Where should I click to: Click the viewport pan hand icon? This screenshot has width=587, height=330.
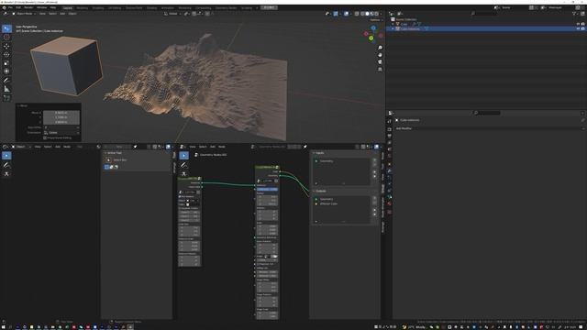point(380,55)
